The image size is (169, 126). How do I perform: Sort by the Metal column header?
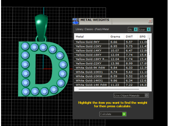(91, 37)
